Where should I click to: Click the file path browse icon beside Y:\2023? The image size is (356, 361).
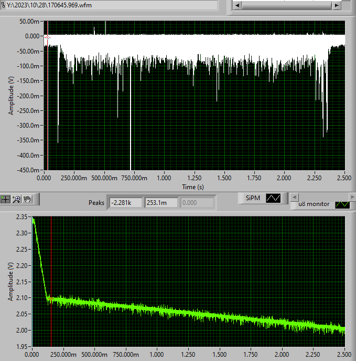pyautogui.click(x=3, y=5)
